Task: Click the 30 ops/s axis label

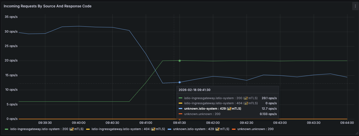Action: coord(11,31)
